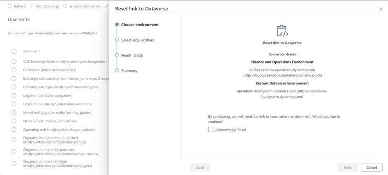
Task: Select the Legal entities (cdm_companies) row circle
Action: (x=14, y=95)
